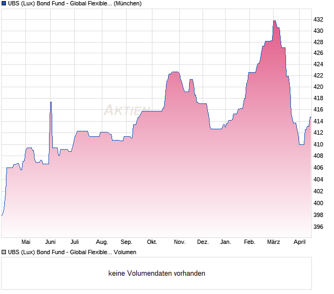Select the Juli label on the time axis
The height and width of the screenshot is (294, 334).
click(75, 242)
